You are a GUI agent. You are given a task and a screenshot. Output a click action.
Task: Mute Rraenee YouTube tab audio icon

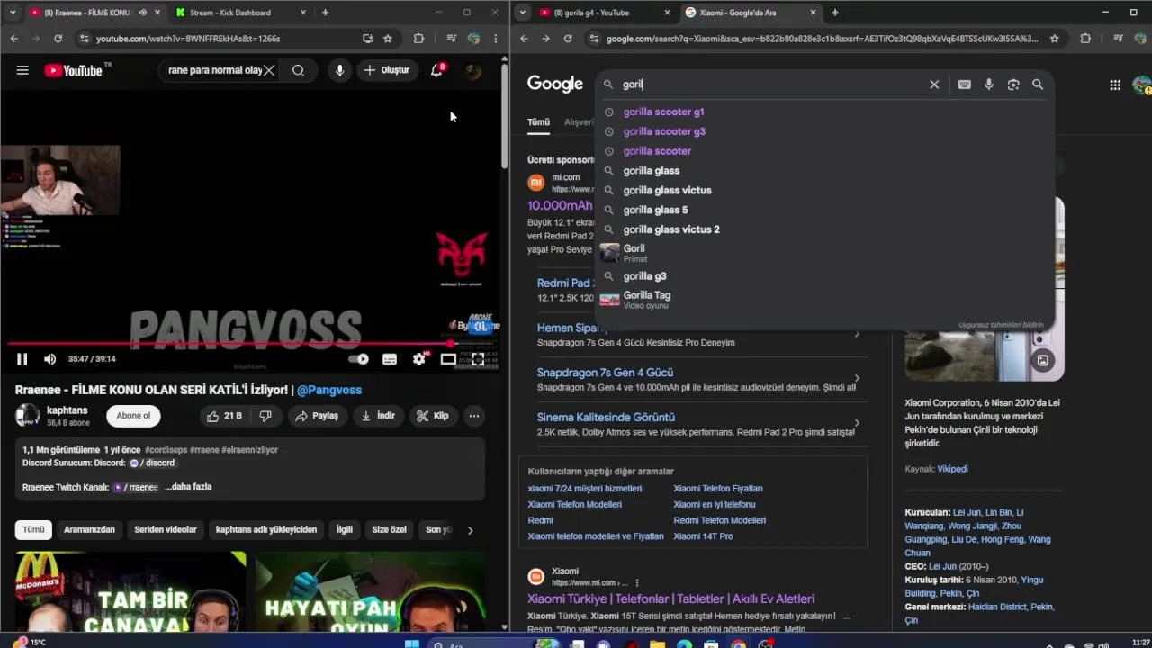pos(142,13)
